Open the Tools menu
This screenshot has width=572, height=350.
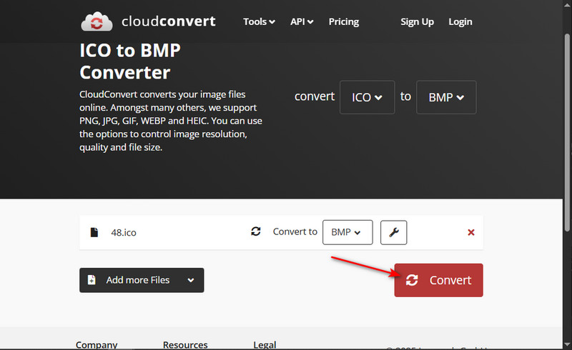coord(259,22)
